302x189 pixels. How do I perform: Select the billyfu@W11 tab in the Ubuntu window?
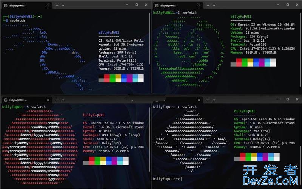[27, 100]
